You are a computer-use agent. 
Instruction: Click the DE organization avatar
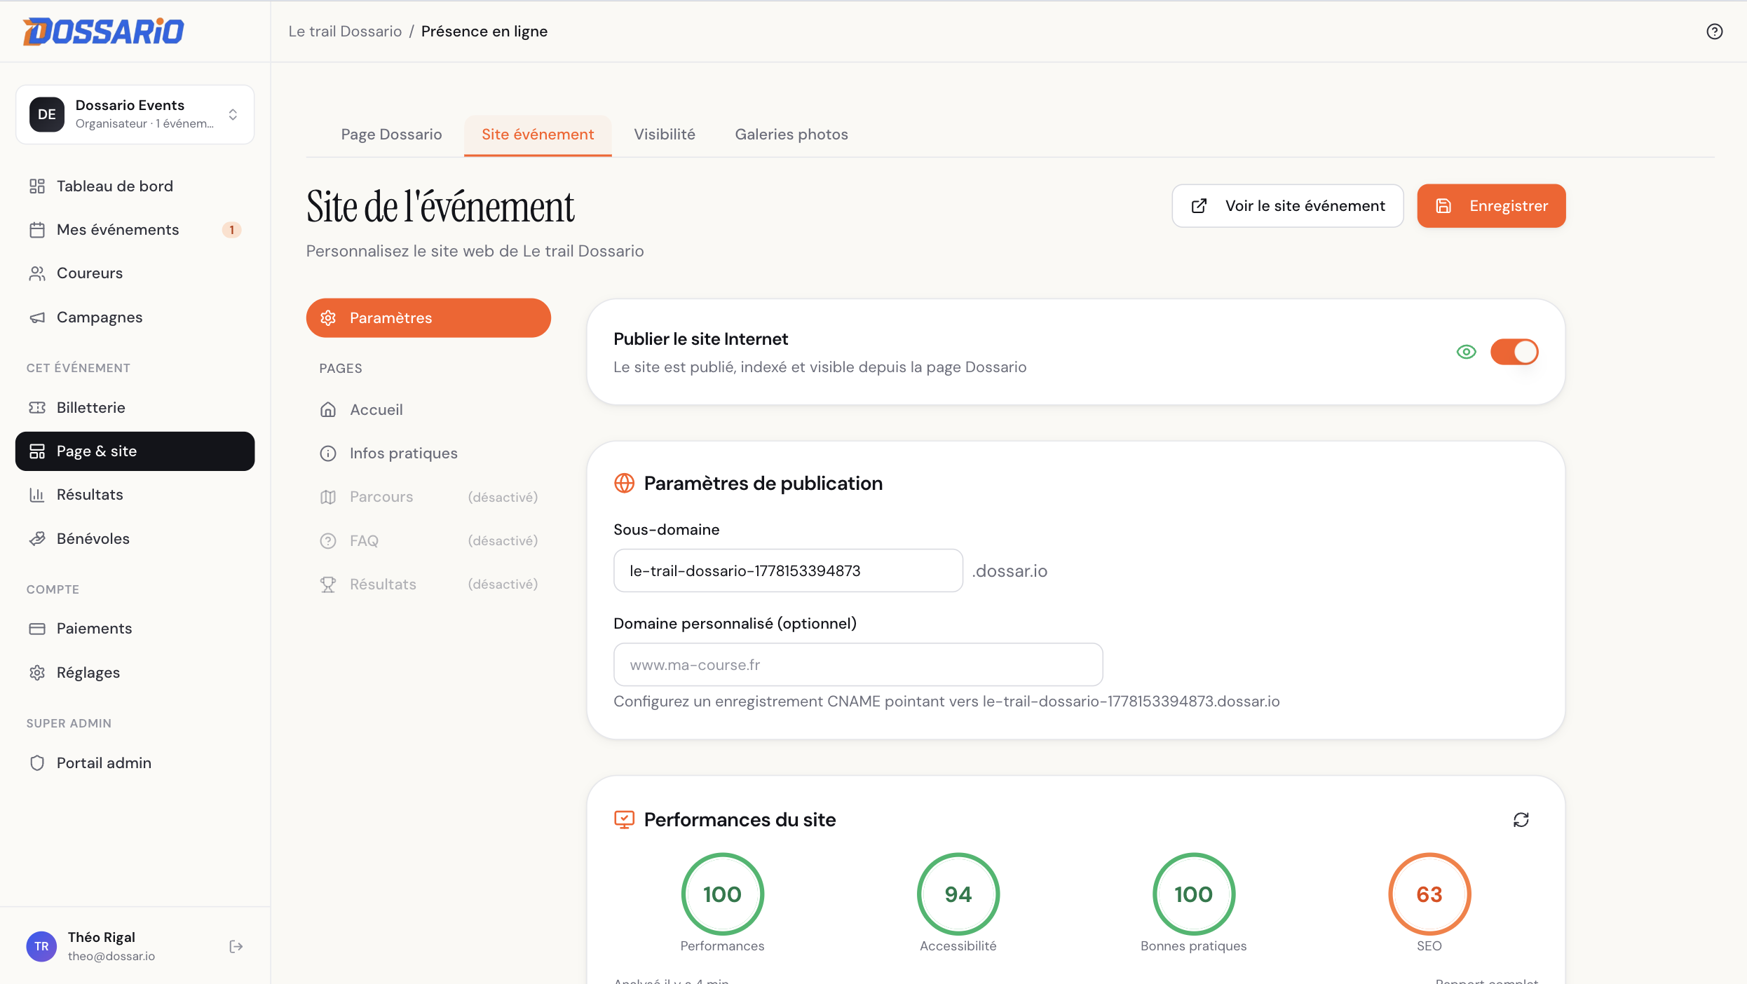[47, 114]
